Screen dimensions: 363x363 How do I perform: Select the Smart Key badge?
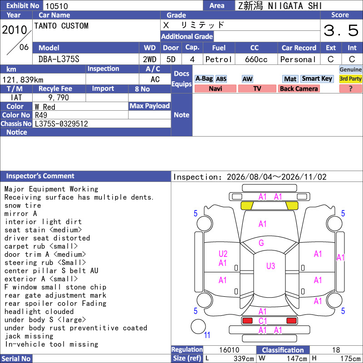point(317,78)
